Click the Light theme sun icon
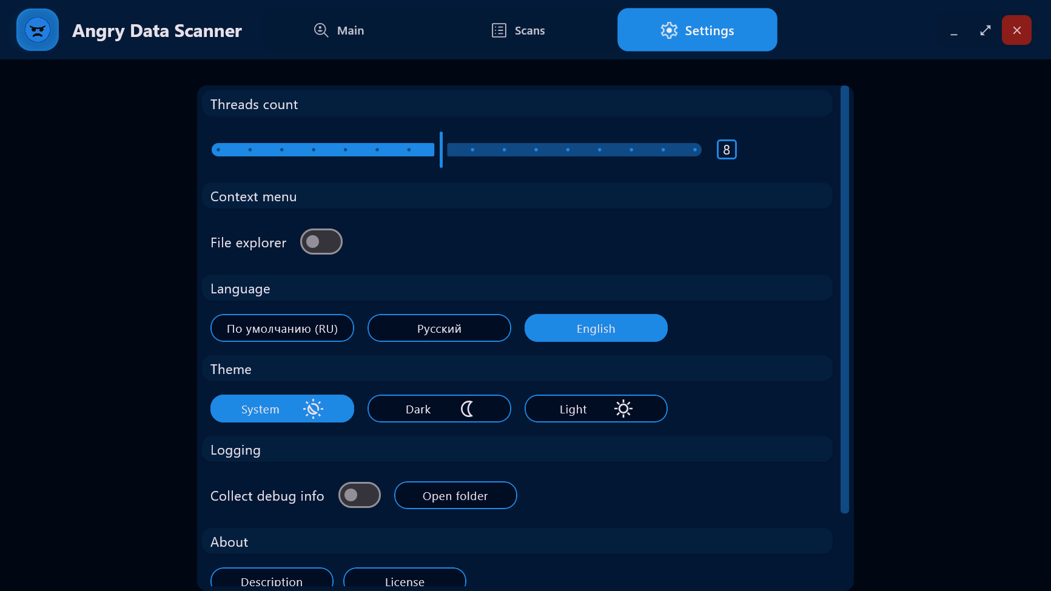The height and width of the screenshot is (591, 1051). 623,409
